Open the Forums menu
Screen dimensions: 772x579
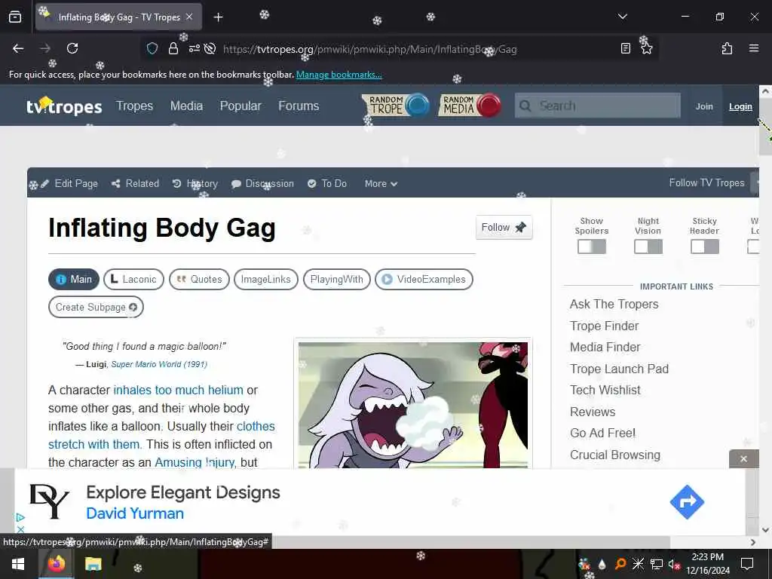click(299, 106)
